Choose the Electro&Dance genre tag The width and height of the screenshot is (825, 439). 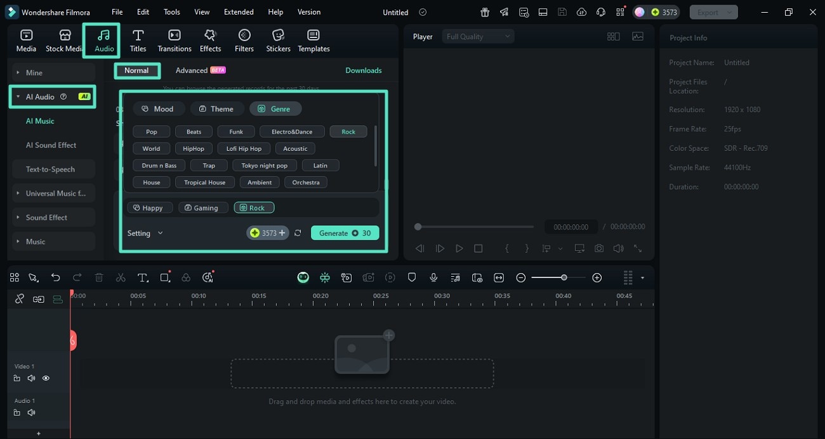[x=292, y=132]
